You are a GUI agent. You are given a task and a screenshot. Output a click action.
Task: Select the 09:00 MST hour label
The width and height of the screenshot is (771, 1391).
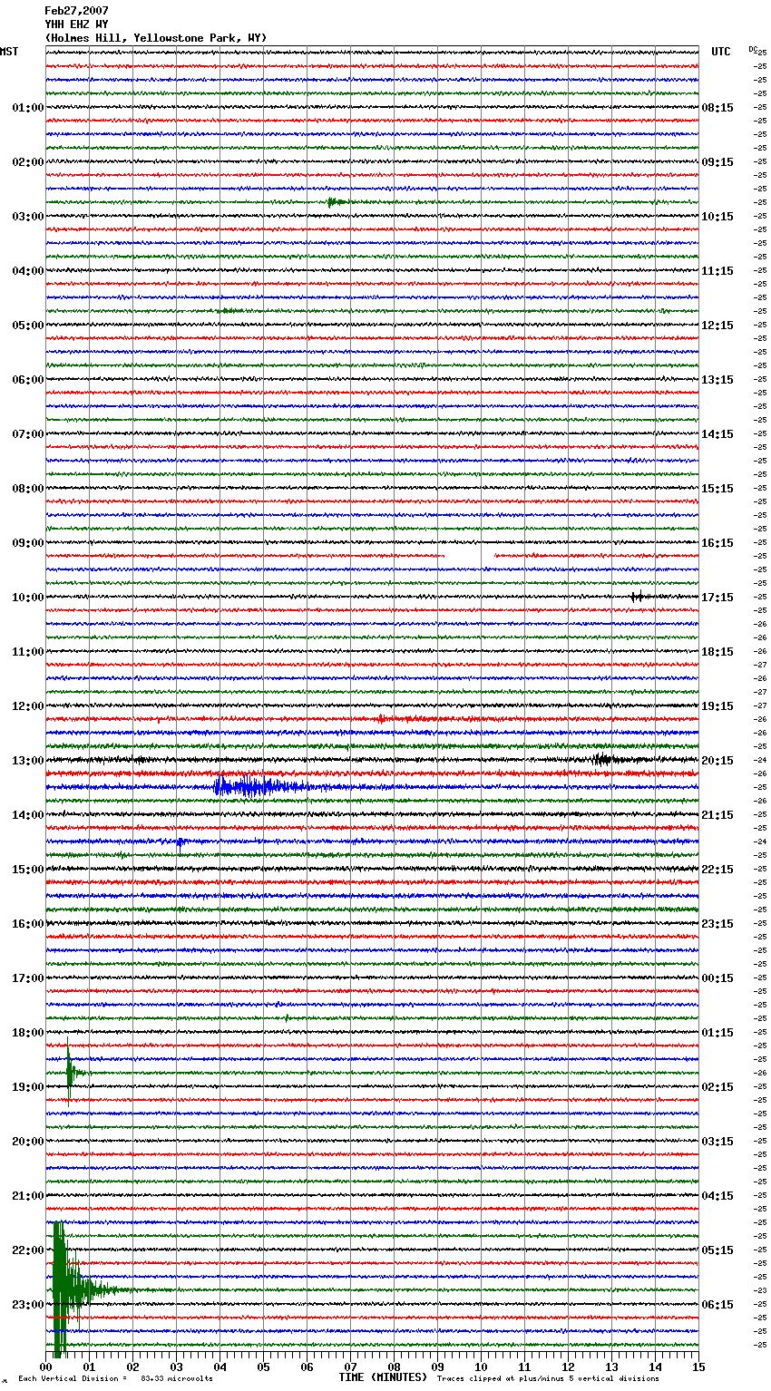[28, 543]
